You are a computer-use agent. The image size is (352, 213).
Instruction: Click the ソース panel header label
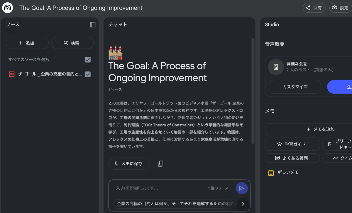[13, 25]
